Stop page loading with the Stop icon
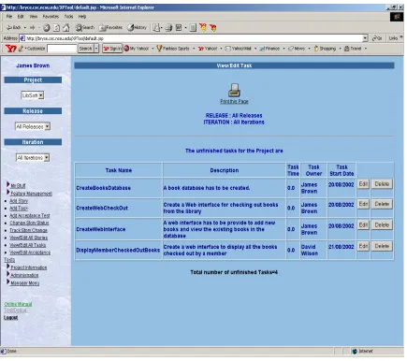407x361 pixels. coord(47,28)
